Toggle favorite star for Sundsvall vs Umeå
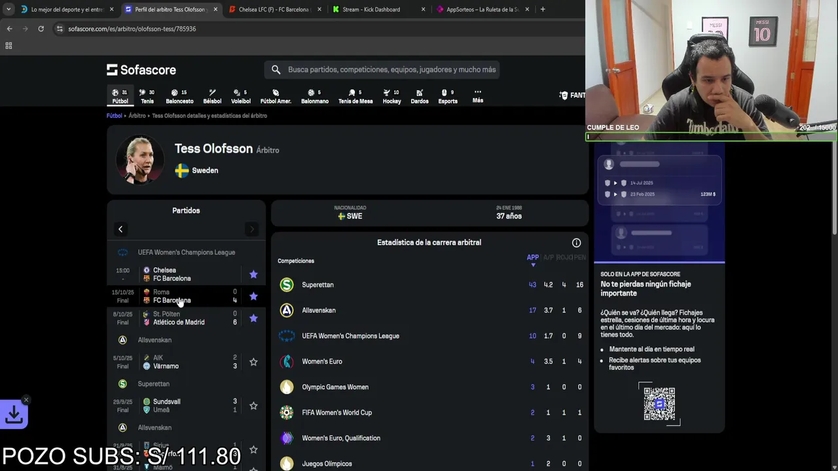The image size is (838, 471). (253, 406)
